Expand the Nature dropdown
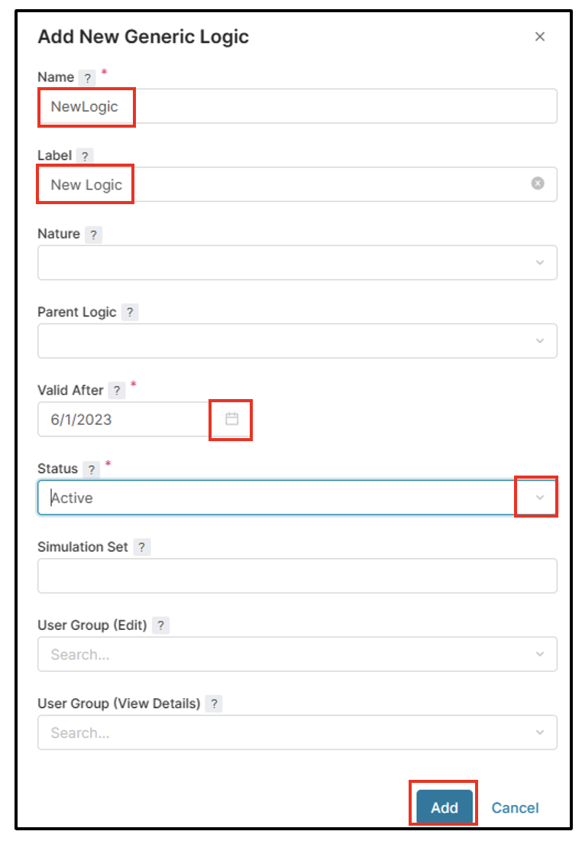 540,263
